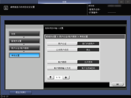Open help with the question mark icon
The image size is (131, 98).
[128, 2]
